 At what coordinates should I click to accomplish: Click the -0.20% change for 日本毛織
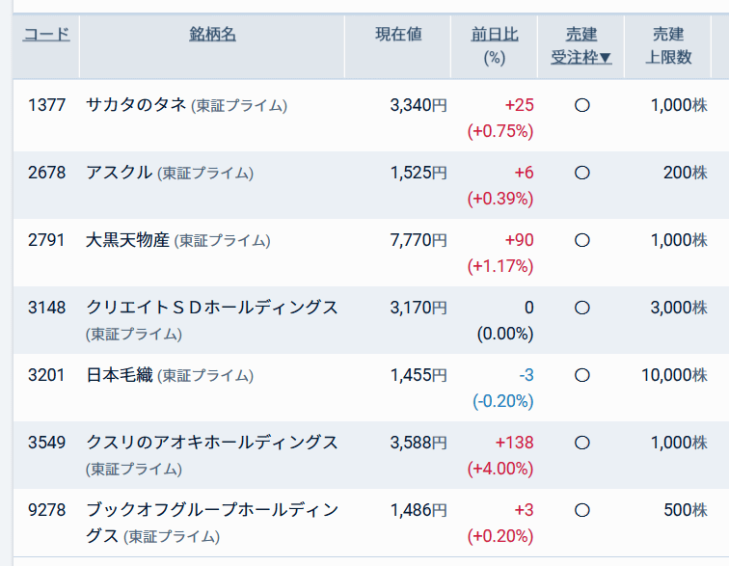[x=503, y=401]
